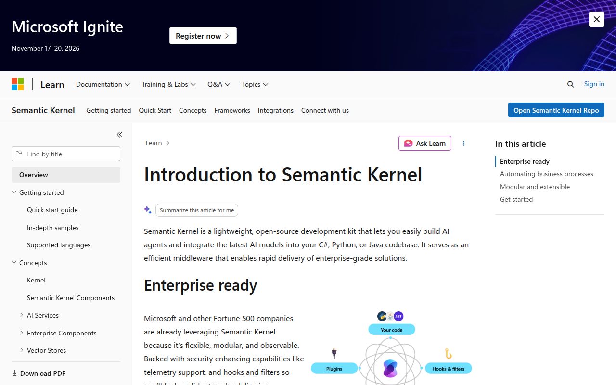Image resolution: width=616 pixels, height=385 pixels.
Task: Click Open Semantic Kernel Repo button
Action: (x=556, y=110)
